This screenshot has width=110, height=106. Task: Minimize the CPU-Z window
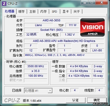[85, 3]
